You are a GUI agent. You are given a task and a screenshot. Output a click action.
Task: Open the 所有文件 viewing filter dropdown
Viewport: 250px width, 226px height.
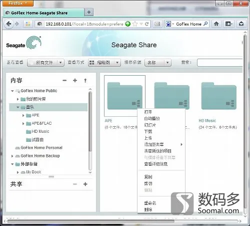click(45, 63)
